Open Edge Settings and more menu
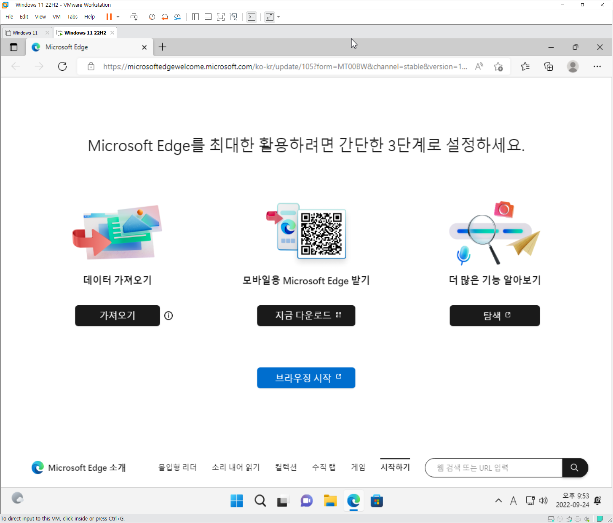Screen dimensions: 613x523 point(597,67)
